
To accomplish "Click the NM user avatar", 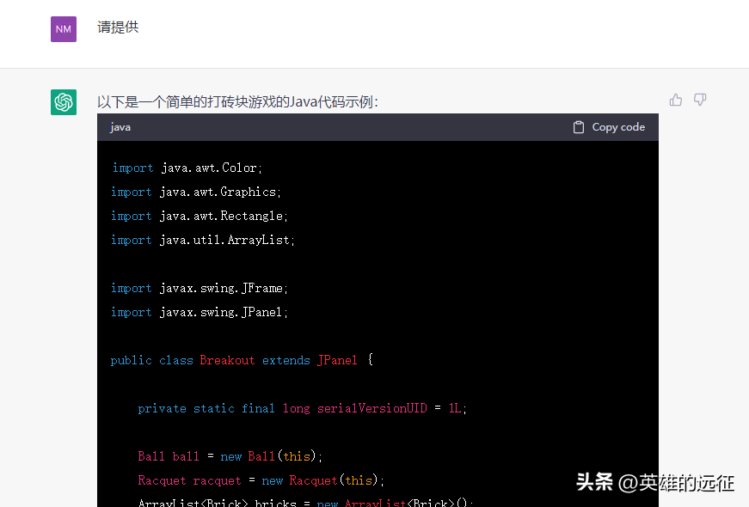I will click(64, 29).
